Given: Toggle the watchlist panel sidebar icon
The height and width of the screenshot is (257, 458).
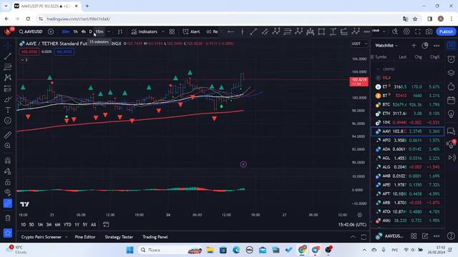Looking at the screenshot, I should click(451, 46).
